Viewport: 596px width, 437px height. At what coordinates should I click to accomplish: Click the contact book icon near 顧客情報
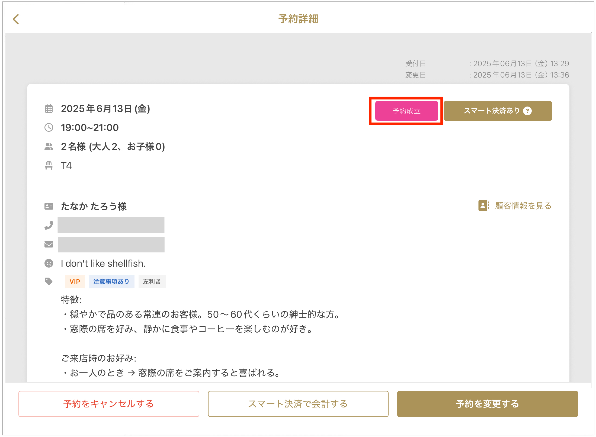tap(483, 206)
